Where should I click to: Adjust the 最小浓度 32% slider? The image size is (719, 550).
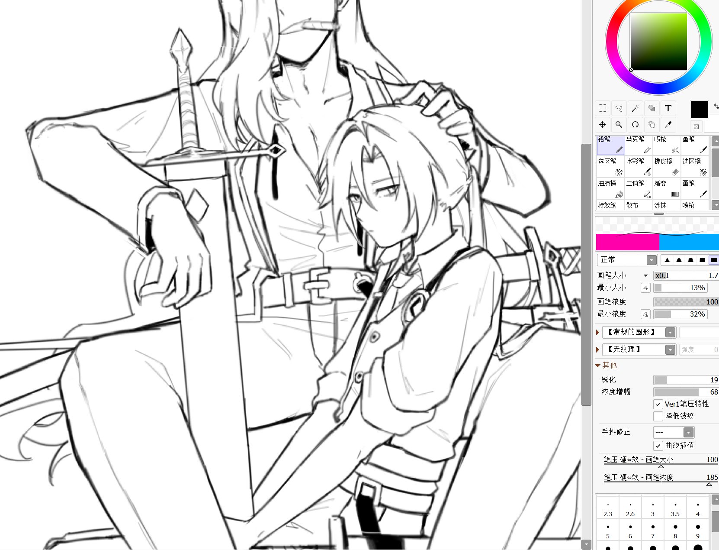coord(680,314)
